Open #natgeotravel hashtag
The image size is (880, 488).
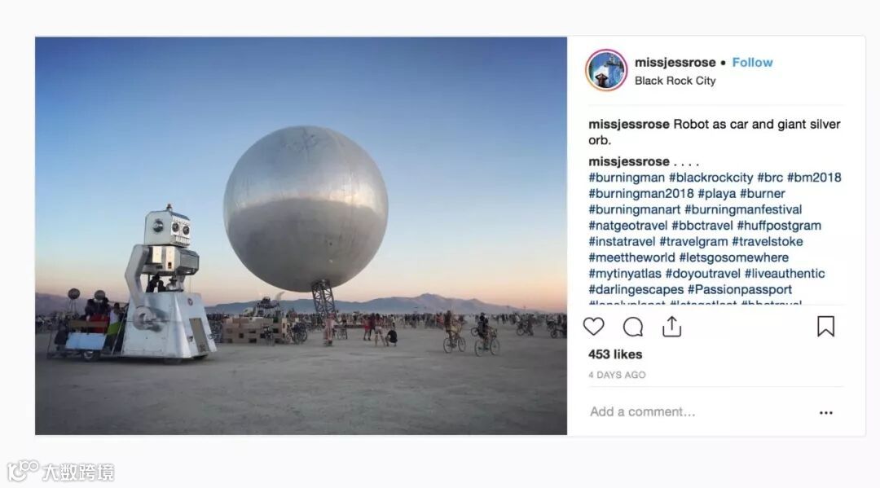click(x=628, y=226)
